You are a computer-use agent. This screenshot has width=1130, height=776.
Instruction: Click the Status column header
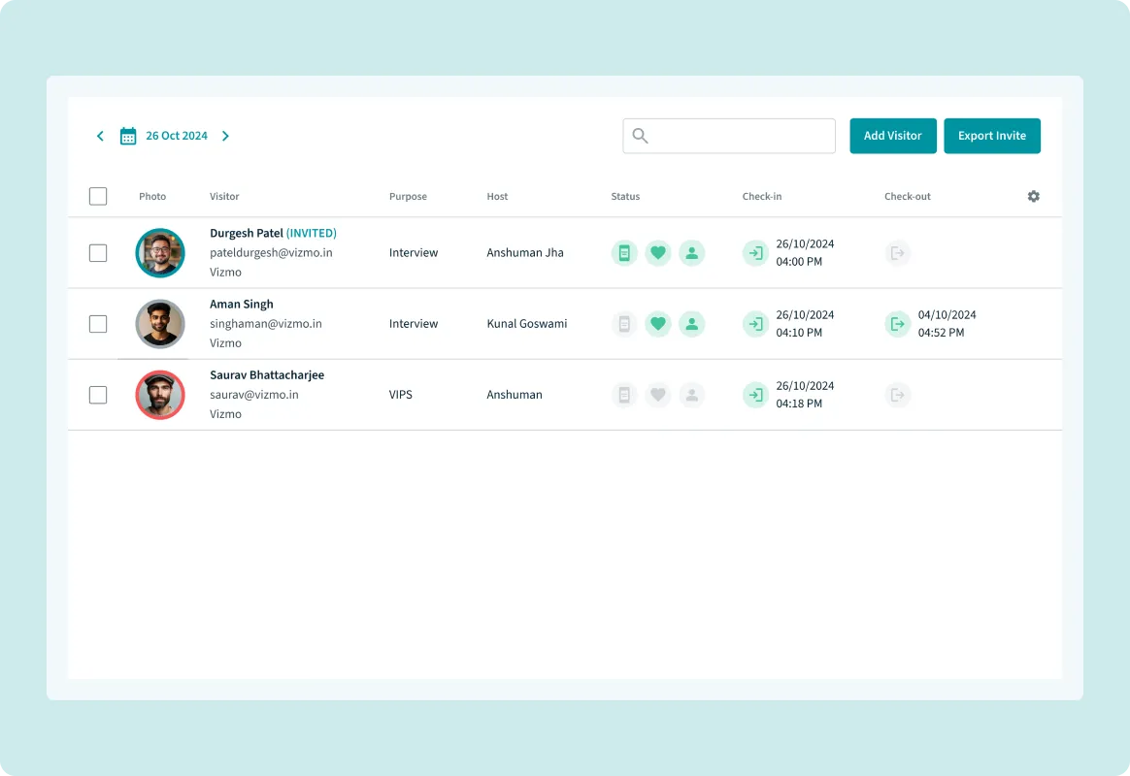click(x=625, y=197)
